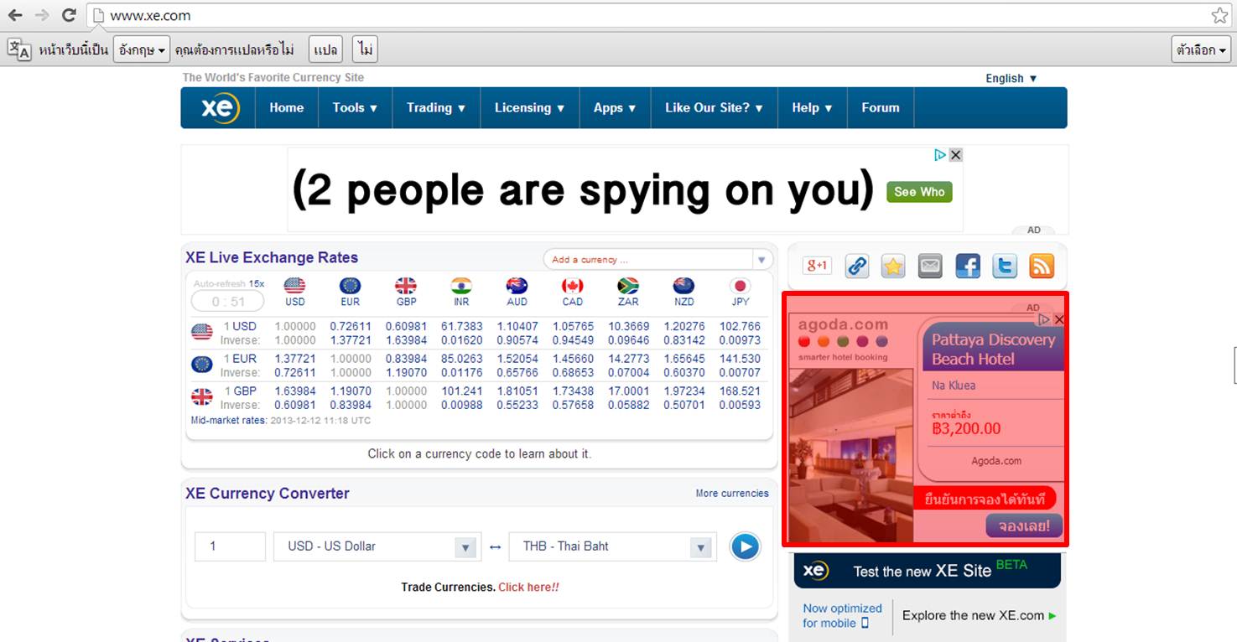Screen dimensions: 1237x642
Task: Expand the THB - Thai Baht dropdown
Action: click(700, 547)
